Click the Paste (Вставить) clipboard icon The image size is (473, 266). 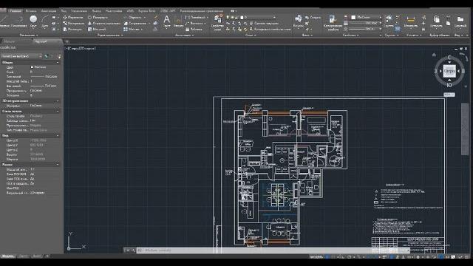(x=436, y=21)
